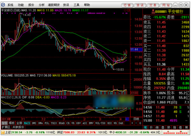Click the red connection signal indicator in status bar
Viewport: 191px width, 136px height.
point(175,133)
